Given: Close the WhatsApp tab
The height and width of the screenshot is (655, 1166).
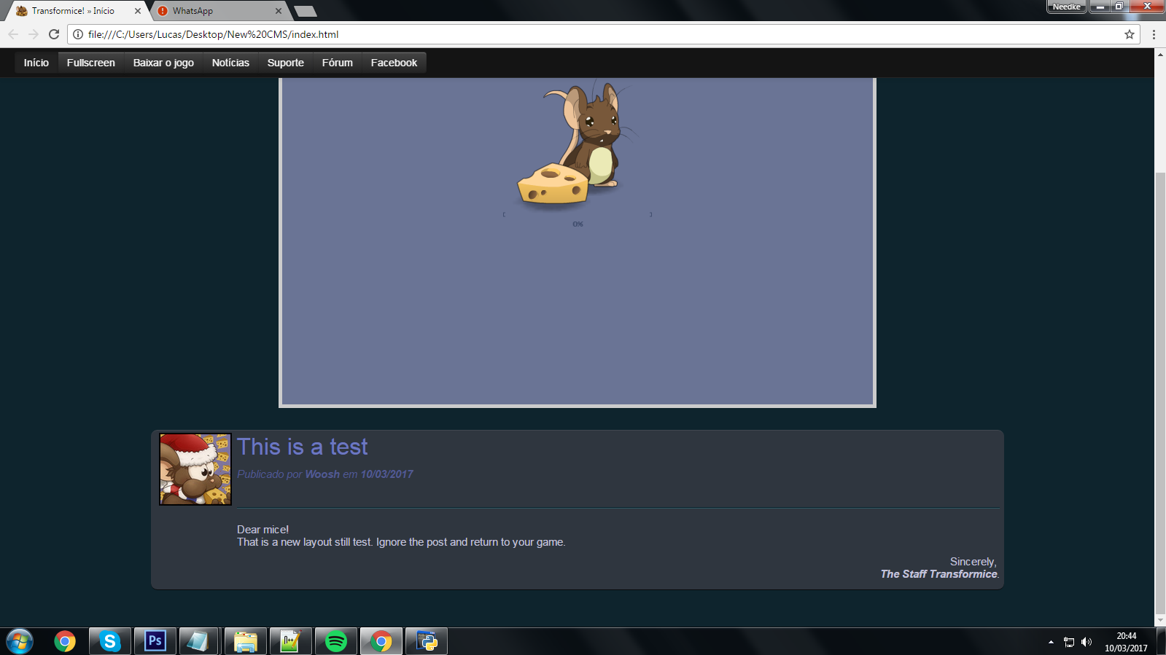Looking at the screenshot, I should (279, 11).
